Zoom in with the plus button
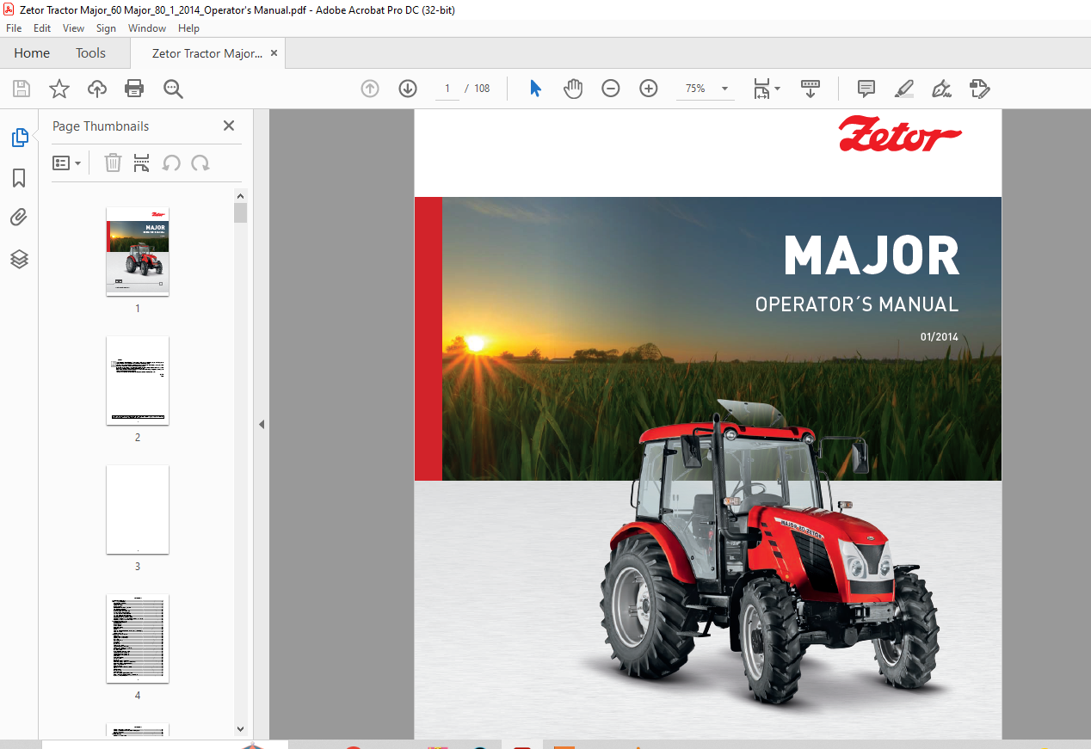 (x=649, y=89)
